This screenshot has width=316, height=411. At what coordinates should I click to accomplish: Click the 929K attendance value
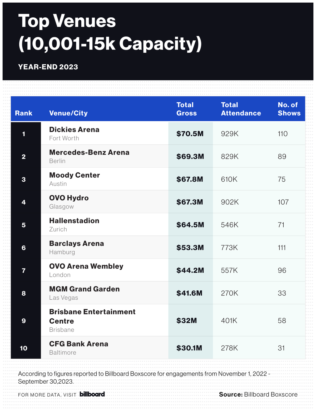point(230,134)
